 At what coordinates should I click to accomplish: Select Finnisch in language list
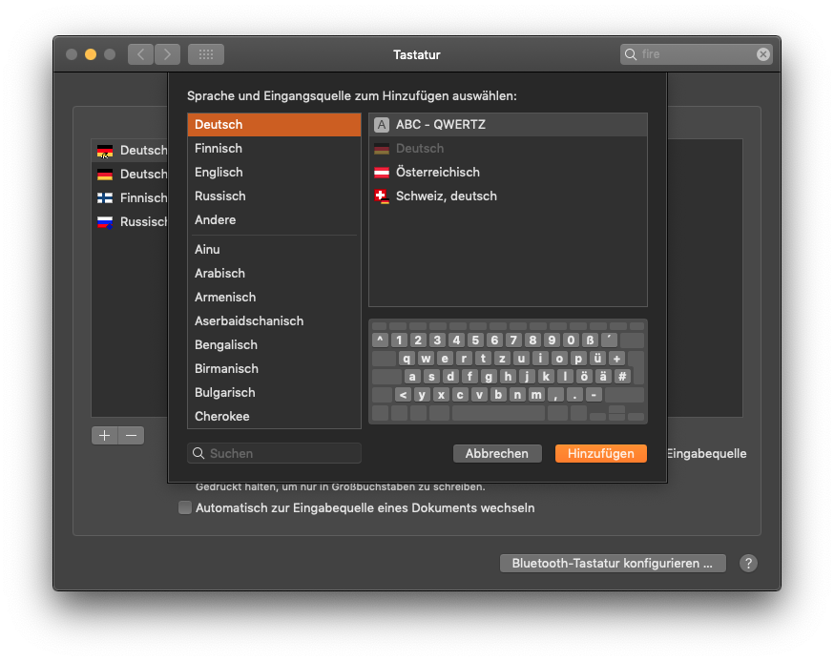click(x=219, y=149)
